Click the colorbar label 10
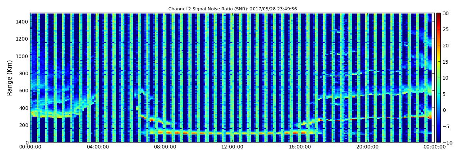The image size is (460, 162). click(x=446, y=78)
